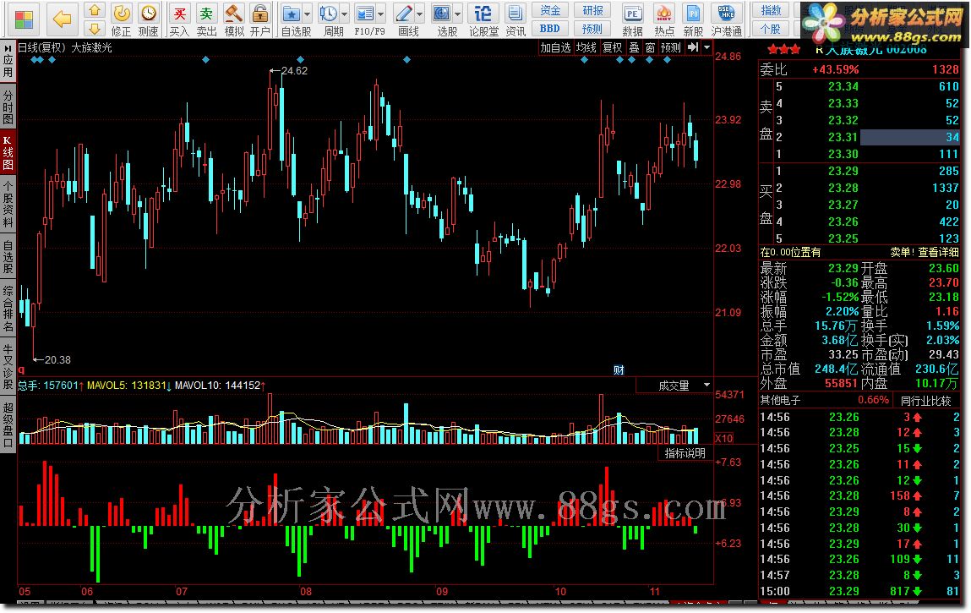The height and width of the screenshot is (613, 971).
Task: Expand the chart header dropdown arrow
Action: (x=706, y=47)
